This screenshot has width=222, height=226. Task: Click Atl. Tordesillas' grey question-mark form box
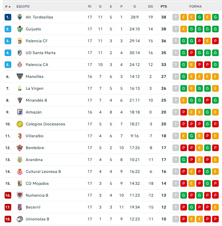176,17
